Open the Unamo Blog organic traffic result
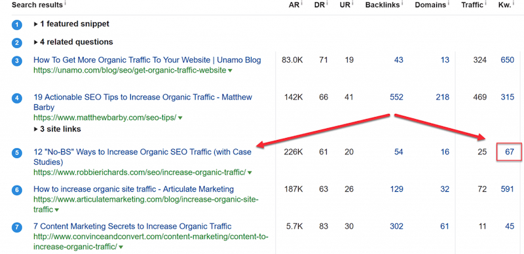This screenshot has height=254, width=524. click(147, 60)
